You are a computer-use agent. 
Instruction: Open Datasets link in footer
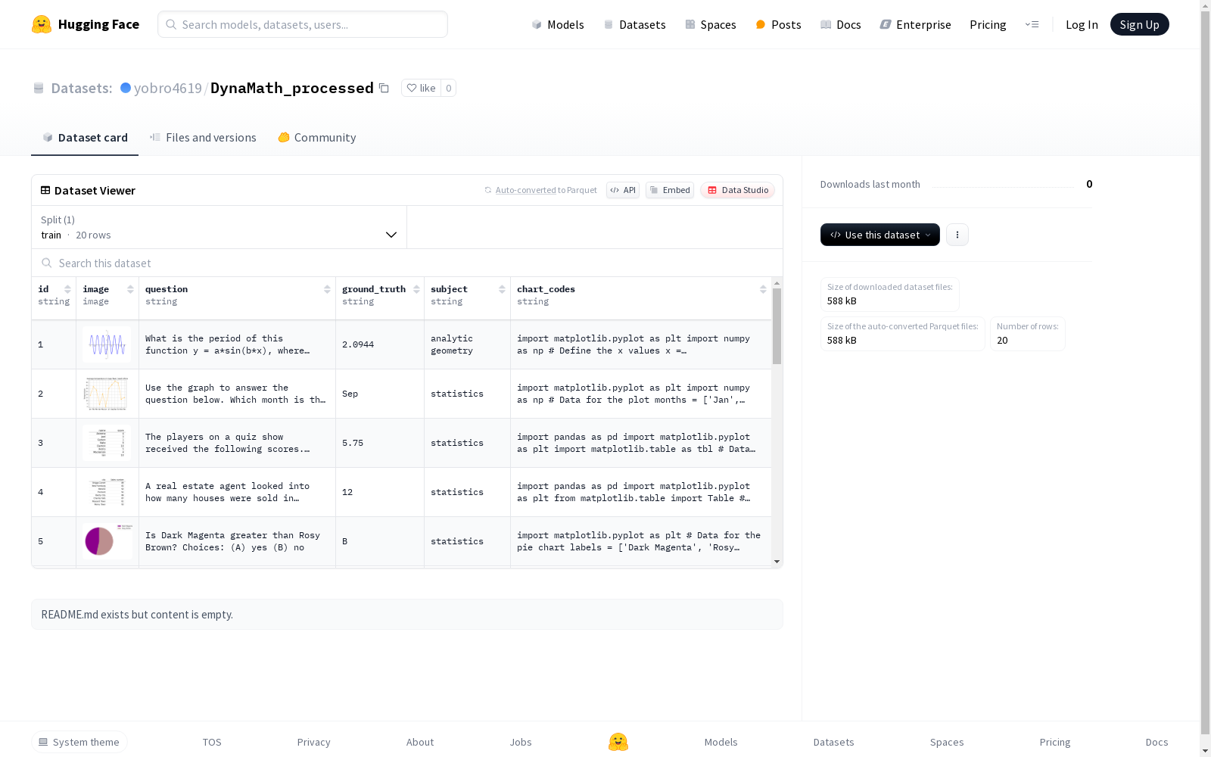tap(834, 742)
